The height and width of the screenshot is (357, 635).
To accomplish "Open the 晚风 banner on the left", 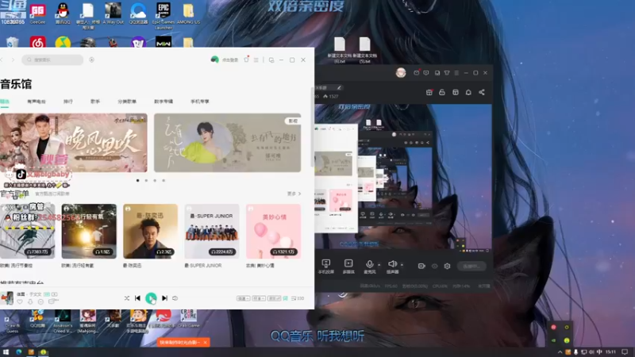I will (x=74, y=143).
